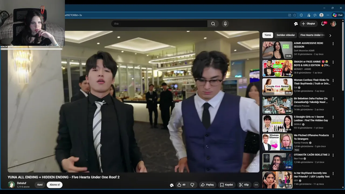Click MONKEY - ANIME channel name

pos(302,69)
